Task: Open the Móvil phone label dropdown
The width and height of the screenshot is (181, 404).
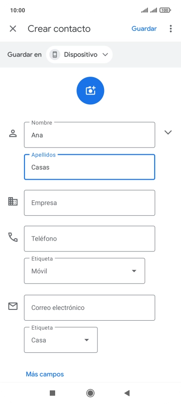Action: (84, 271)
